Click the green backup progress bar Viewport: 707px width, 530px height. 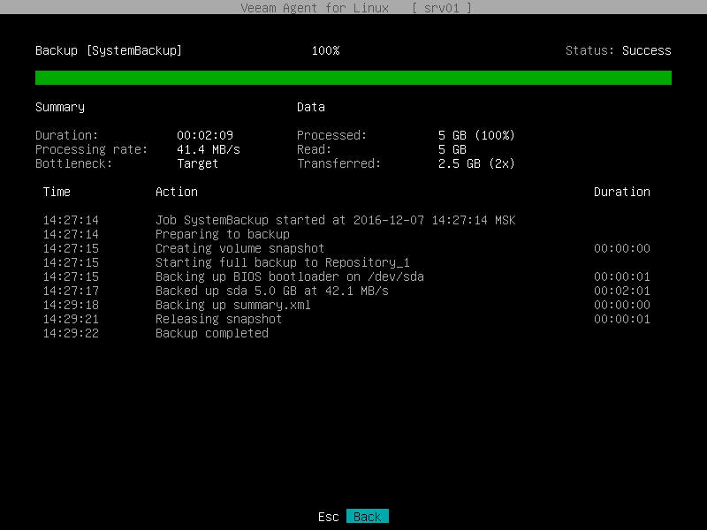click(x=353, y=78)
